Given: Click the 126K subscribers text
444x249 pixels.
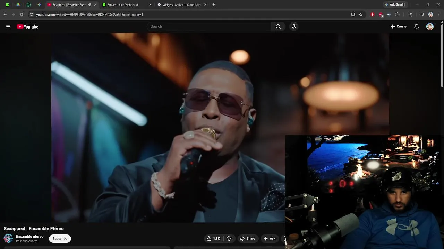Looking at the screenshot, I should coord(26,241).
